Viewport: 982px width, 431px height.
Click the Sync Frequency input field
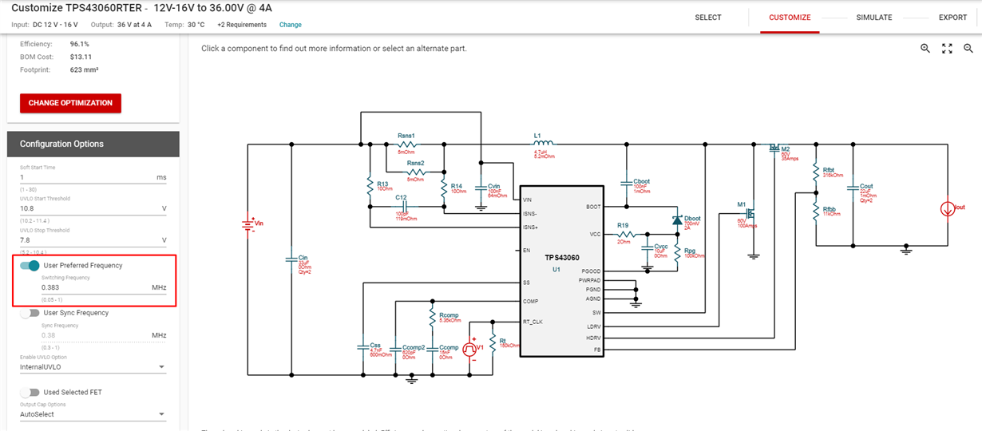click(x=104, y=335)
